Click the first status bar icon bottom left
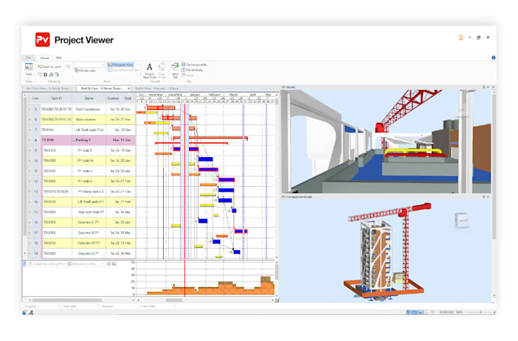The image size is (518, 341). point(25,312)
